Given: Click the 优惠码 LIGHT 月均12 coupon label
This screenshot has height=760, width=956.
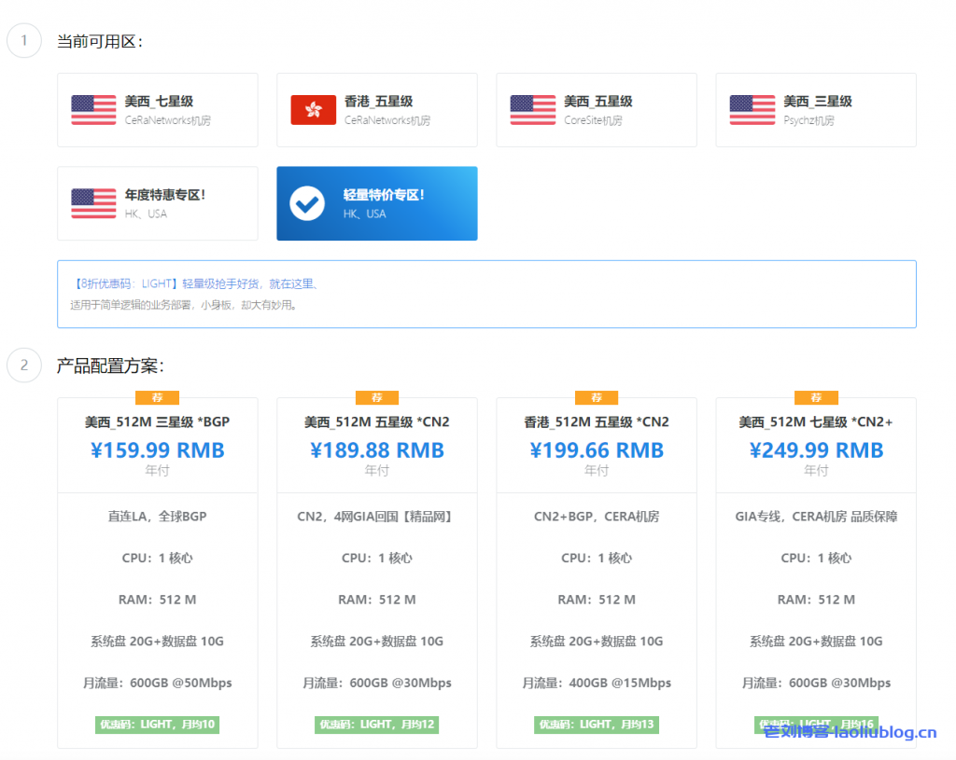Looking at the screenshot, I should tap(376, 724).
